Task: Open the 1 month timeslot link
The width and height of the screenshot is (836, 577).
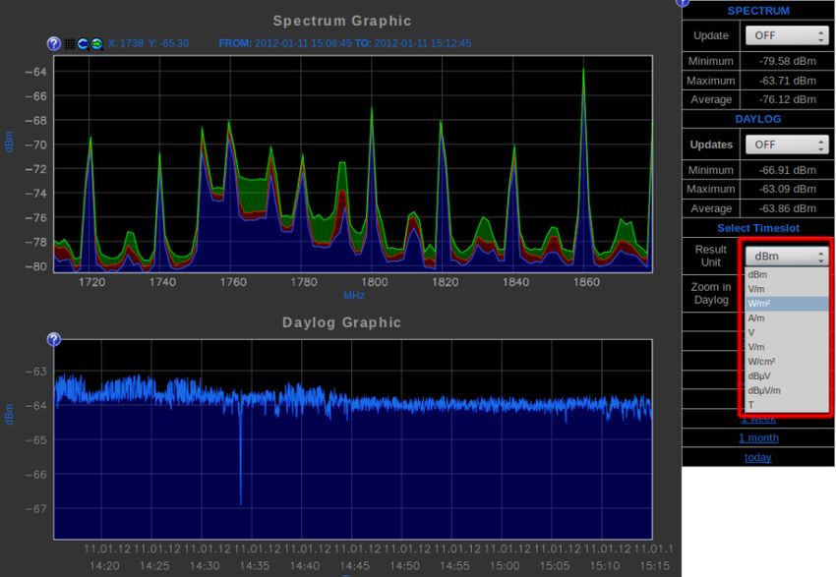Action: (758, 438)
